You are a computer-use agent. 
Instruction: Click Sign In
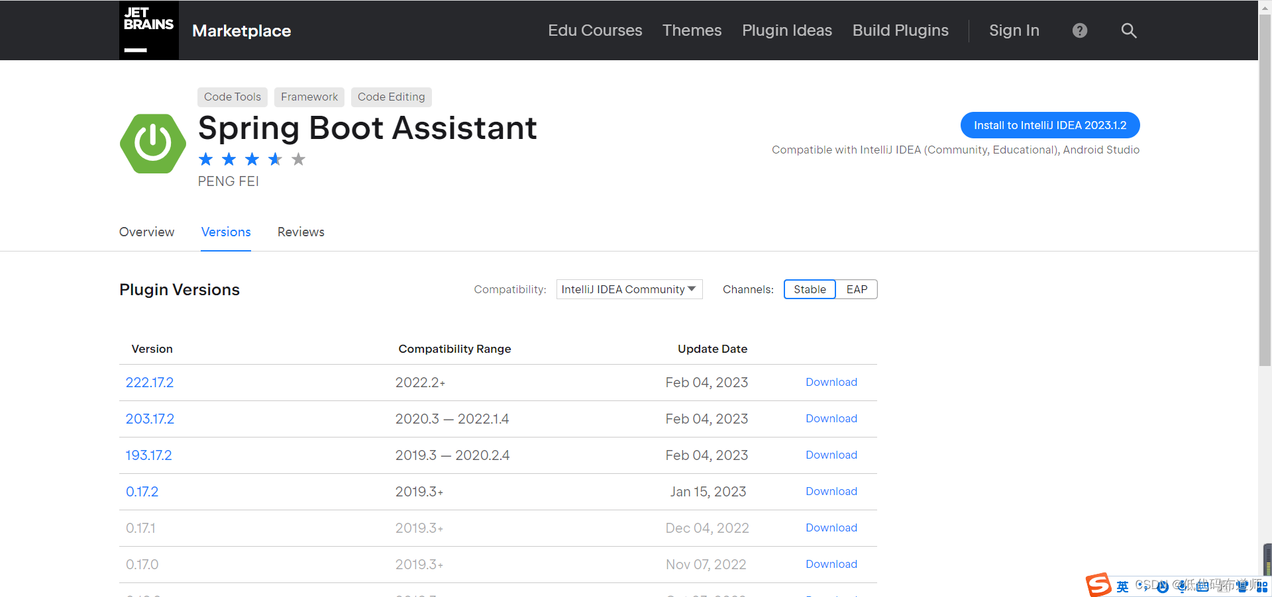click(1014, 30)
